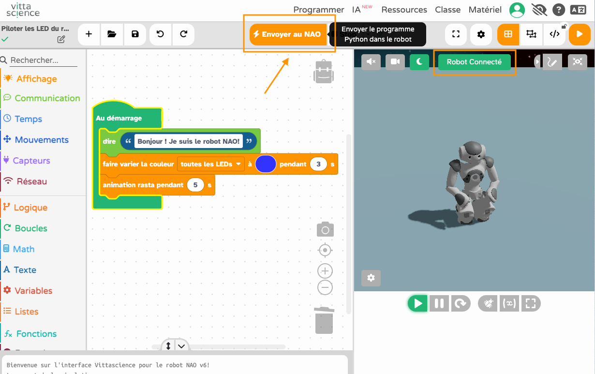Open the Matériel menu
Viewport: 595px width, 374px height.
[x=485, y=10]
